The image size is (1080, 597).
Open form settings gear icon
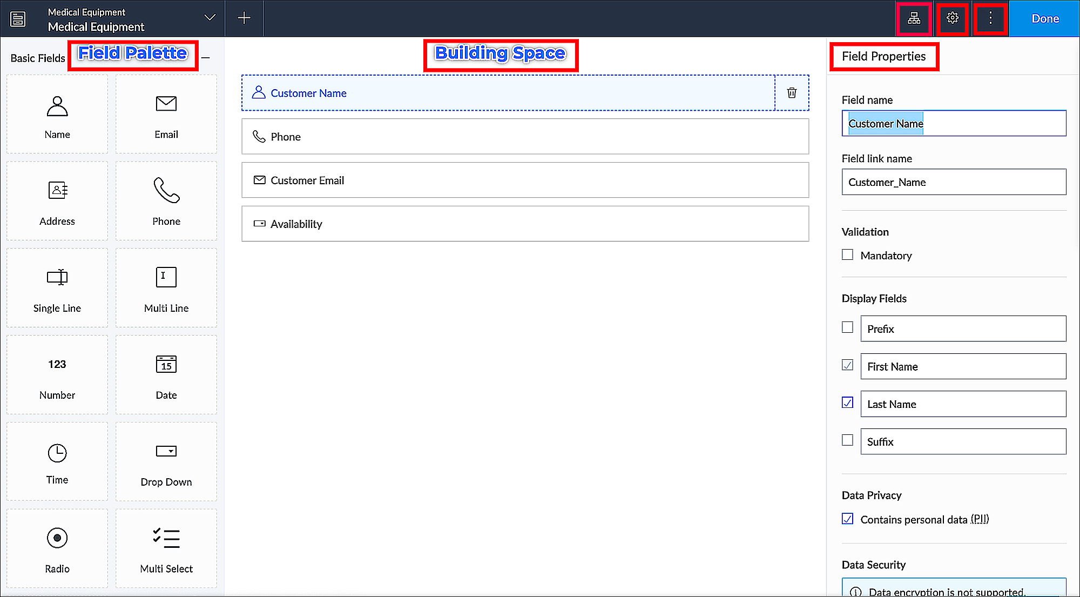(952, 18)
